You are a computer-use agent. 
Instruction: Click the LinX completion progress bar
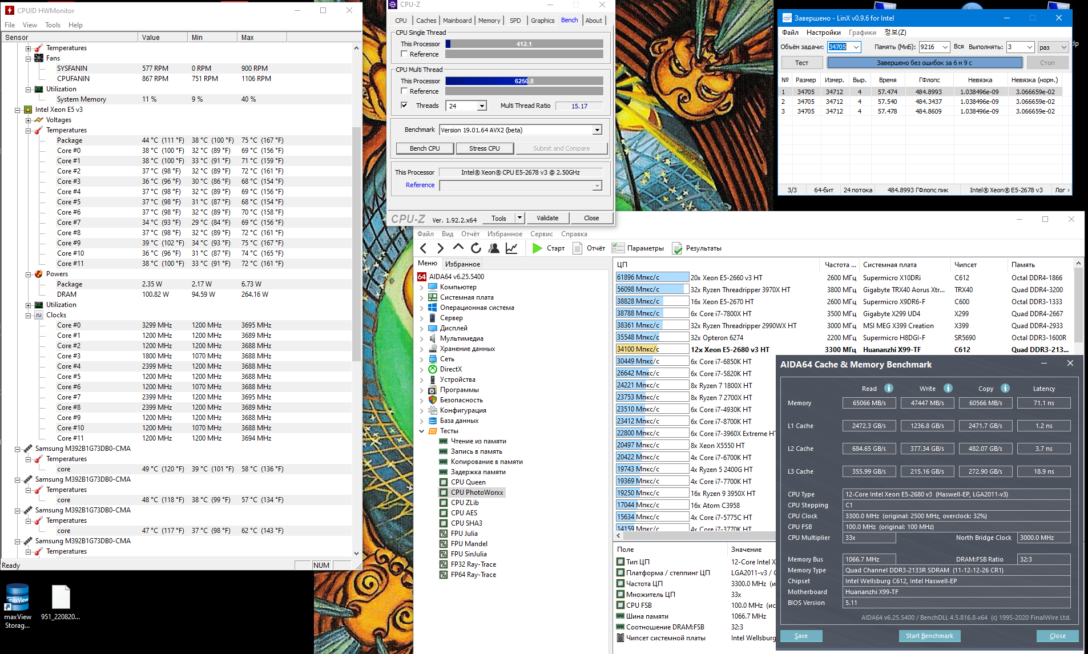(925, 63)
